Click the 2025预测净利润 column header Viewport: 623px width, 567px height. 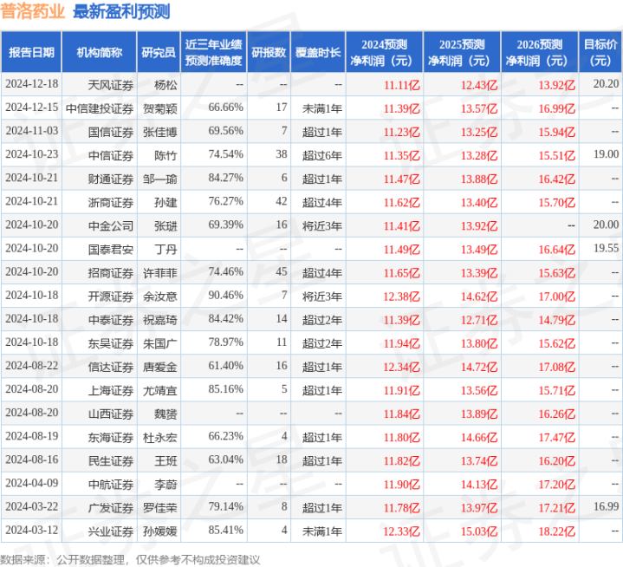462,53
